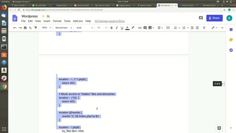This screenshot has height=133, width=236.
Task: Apply bulleted list formatting
Action: coord(184,28)
